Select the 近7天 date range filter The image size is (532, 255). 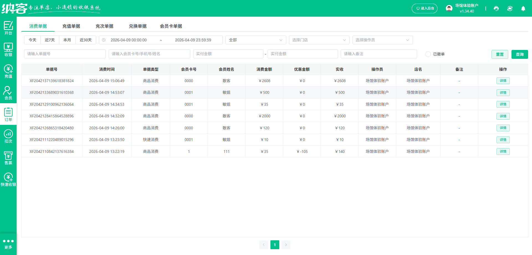pyautogui.click(x=50, y=40)
